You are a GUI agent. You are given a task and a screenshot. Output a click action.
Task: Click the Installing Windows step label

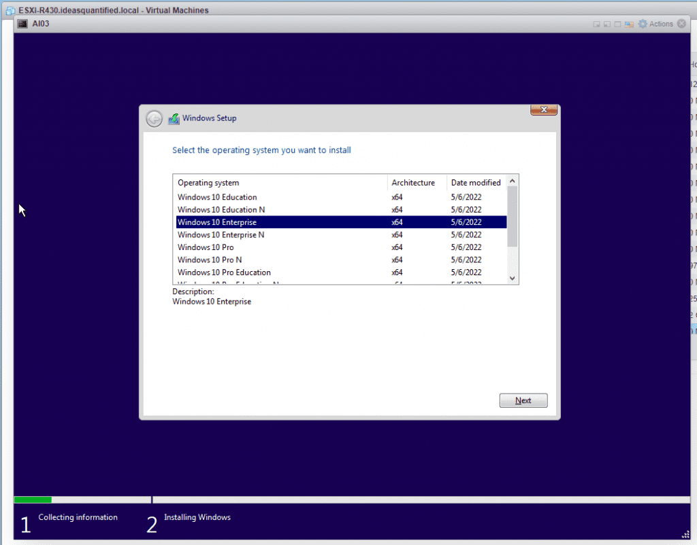[197, 518]
